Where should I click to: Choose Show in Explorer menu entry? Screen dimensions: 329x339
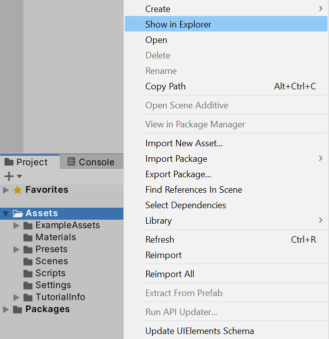pos(178,24)
